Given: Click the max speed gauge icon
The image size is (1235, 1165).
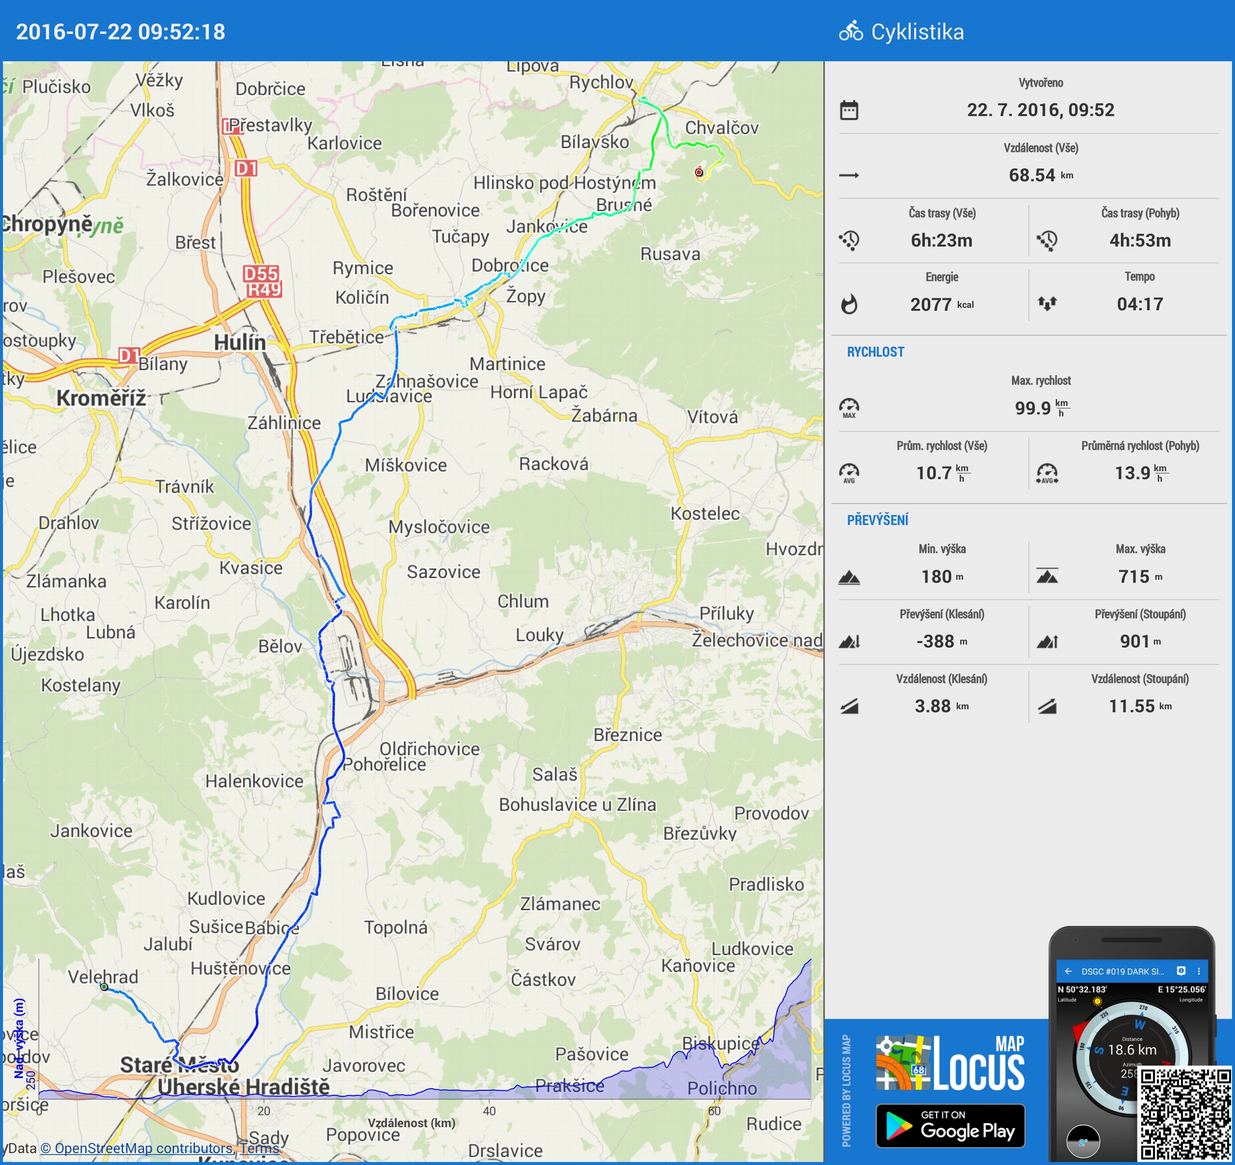Looking at the screenshot, I should 849,408.
